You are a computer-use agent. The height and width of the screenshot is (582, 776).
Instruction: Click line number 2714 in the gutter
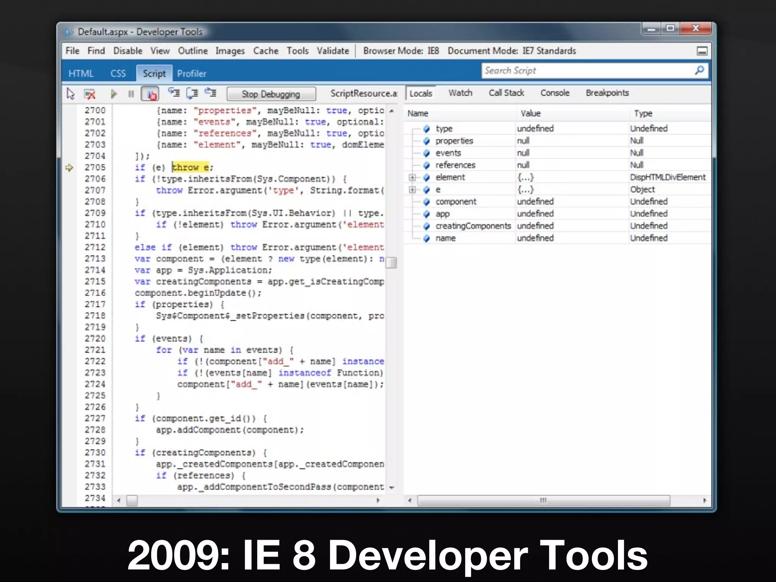pos(95,270)
